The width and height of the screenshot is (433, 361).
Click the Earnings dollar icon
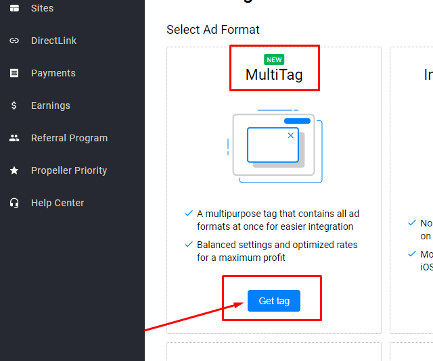14,105
